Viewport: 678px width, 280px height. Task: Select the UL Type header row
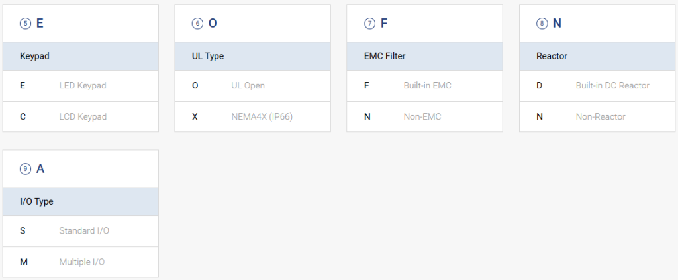(252, 56)
